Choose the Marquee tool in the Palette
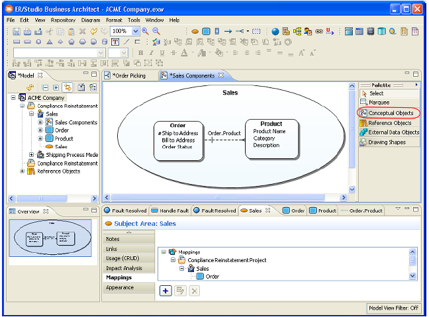This screenshot has height=317, width=429. coord(389,103)
